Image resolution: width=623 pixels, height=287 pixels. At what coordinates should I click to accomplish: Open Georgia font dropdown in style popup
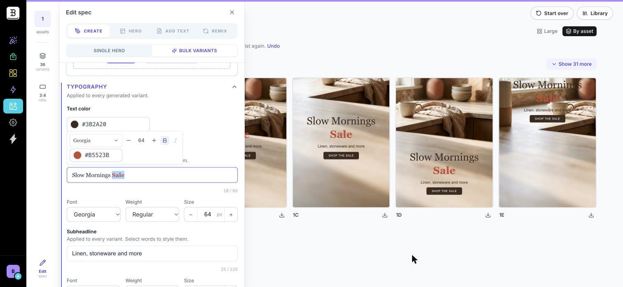click(96, 141)
